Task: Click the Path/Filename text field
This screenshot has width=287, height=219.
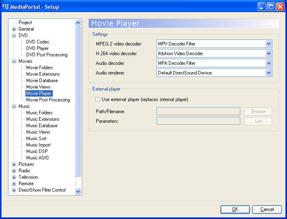Action: (x=198, y=112)
